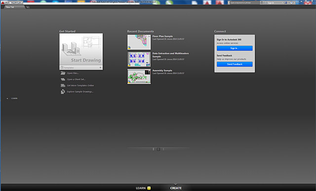316x191 pixels.
Task: Open the AutoCAD application menu logo
Action: [x=2, y=2]
